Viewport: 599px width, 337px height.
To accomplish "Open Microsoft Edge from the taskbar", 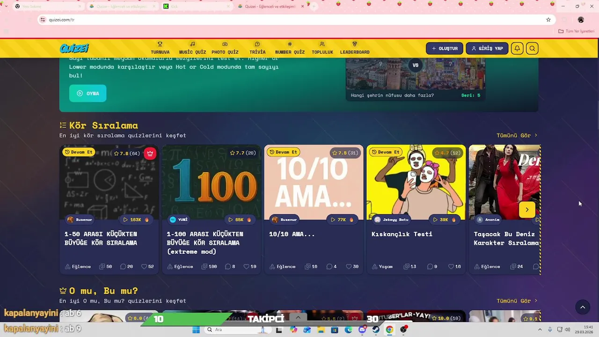I will pyautogui.click(x=349, y=330).
